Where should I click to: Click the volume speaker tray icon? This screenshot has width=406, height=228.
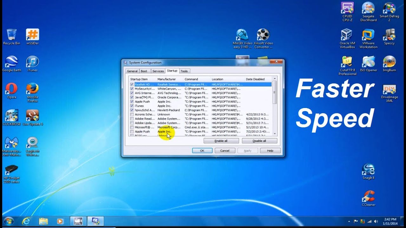pos(376,221)
